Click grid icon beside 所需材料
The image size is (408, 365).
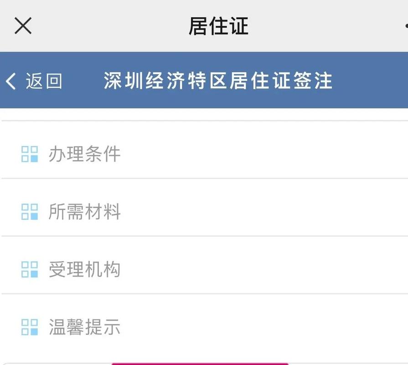tap(30, 212)
